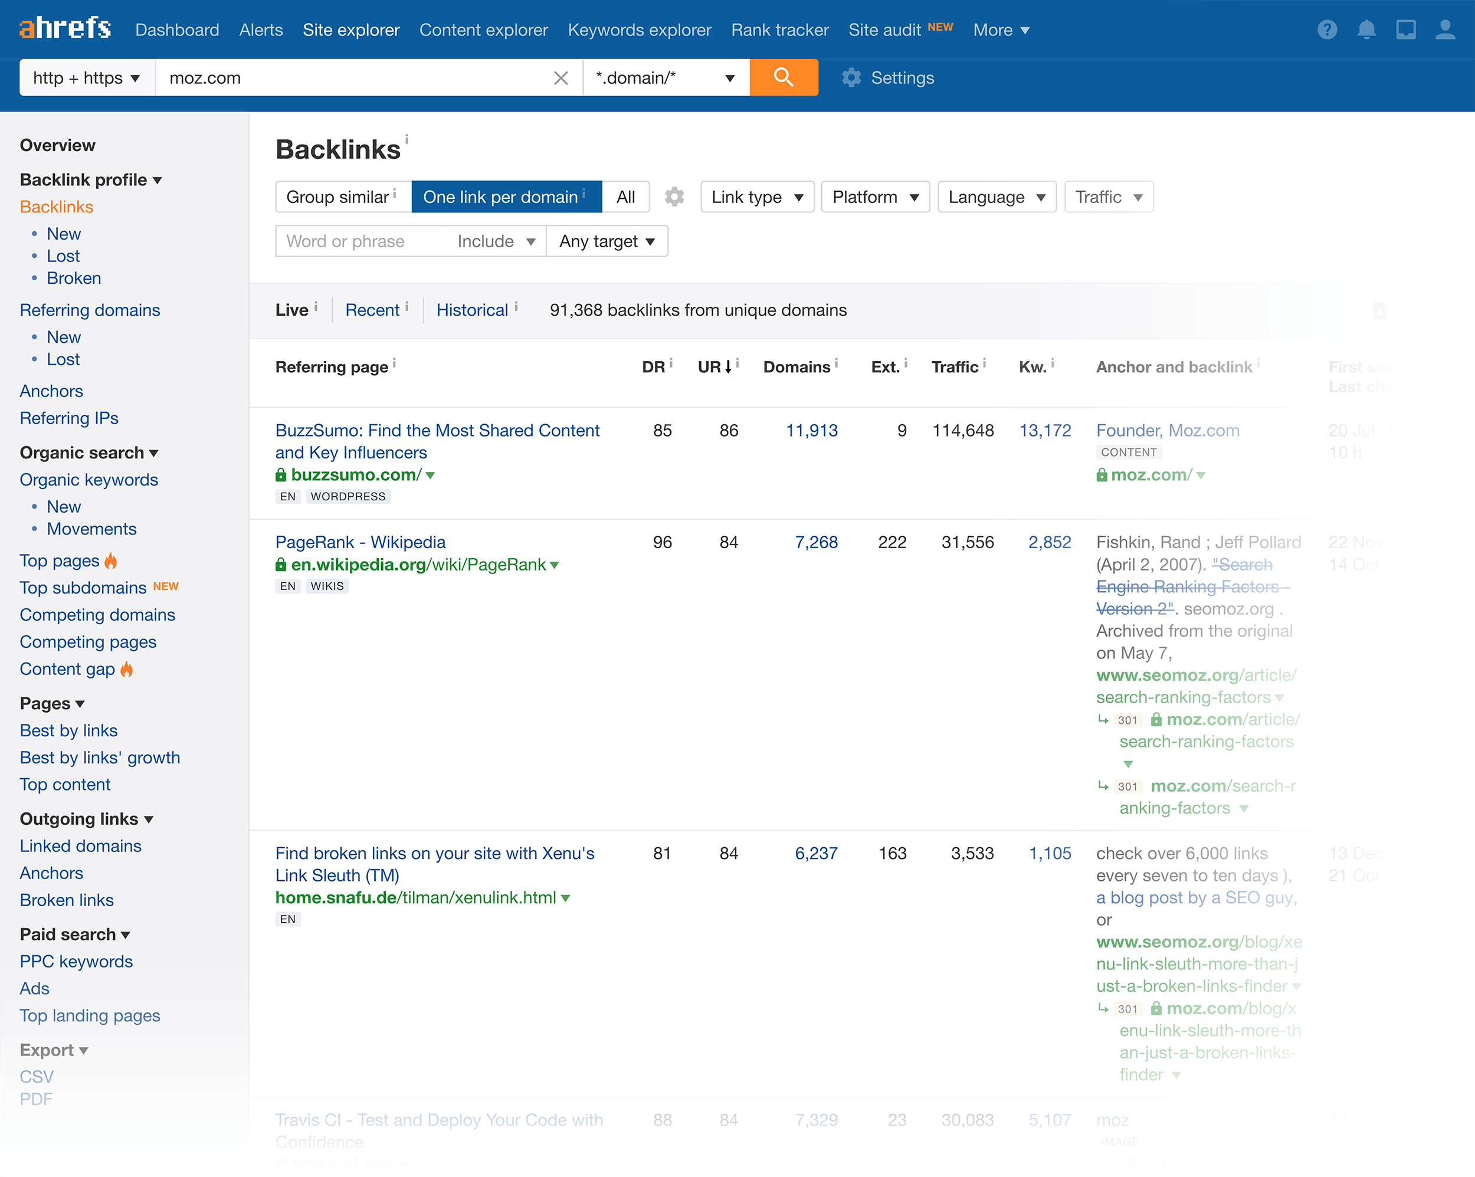Open Linked domains under Outgoing links
Image resolution: width=1475 pixels, height=1177 pixels.
pyautogui.click(x=81, y=847)
